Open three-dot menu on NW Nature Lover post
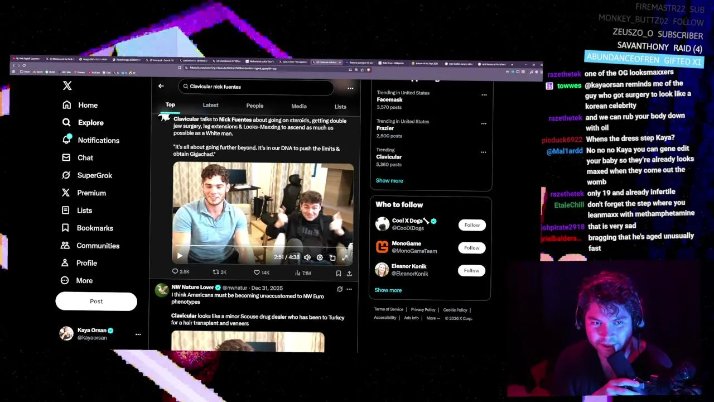The image size is (714, 402). pyautogui.click(x=349, y=289)
